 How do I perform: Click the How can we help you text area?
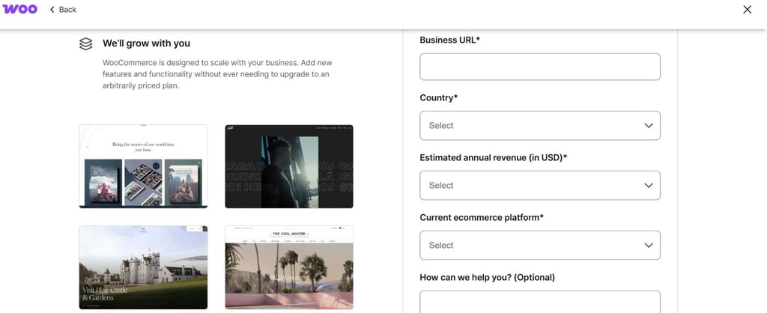(540, 302)
